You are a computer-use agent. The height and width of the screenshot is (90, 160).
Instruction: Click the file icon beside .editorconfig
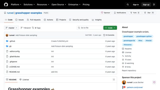(7, 51)
